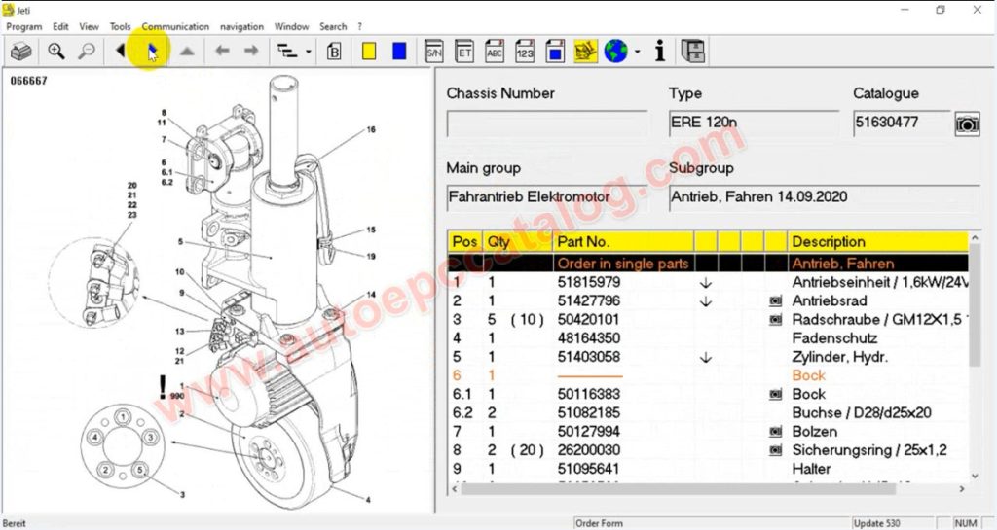Open the Communication menu

coord(175,26)
